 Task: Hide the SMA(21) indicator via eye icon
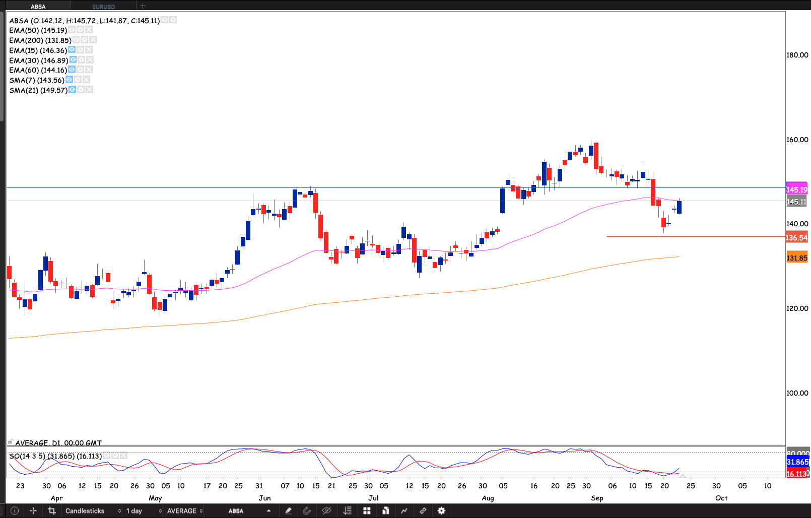pos(73,90)
